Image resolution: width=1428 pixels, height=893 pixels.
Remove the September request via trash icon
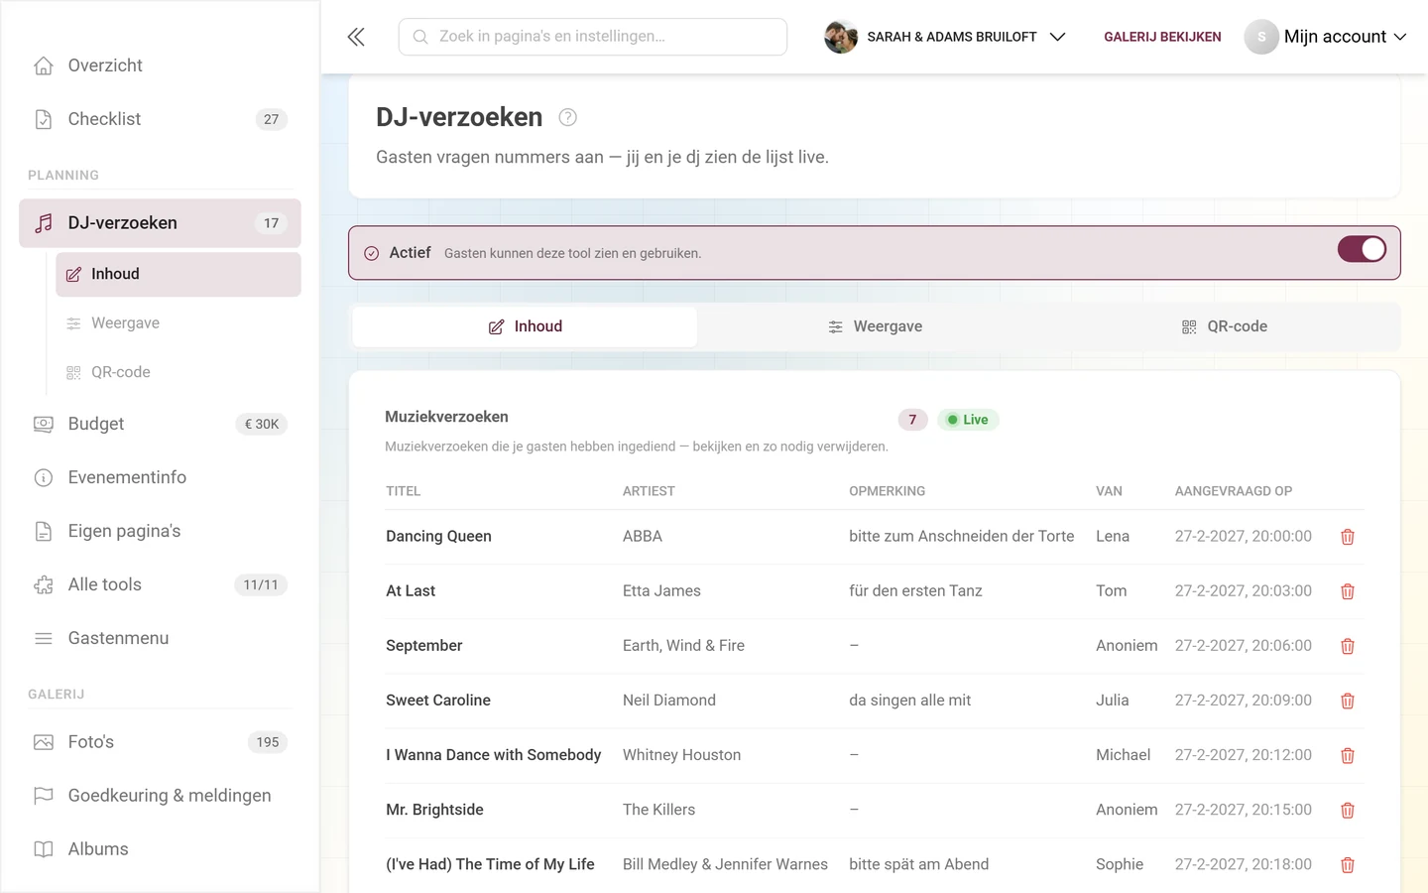pos(1348,646)
